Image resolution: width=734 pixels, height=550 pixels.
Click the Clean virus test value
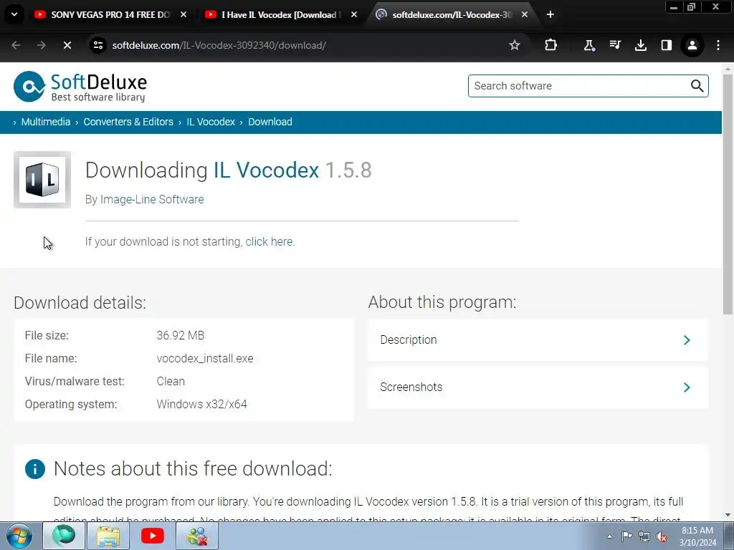171,382
